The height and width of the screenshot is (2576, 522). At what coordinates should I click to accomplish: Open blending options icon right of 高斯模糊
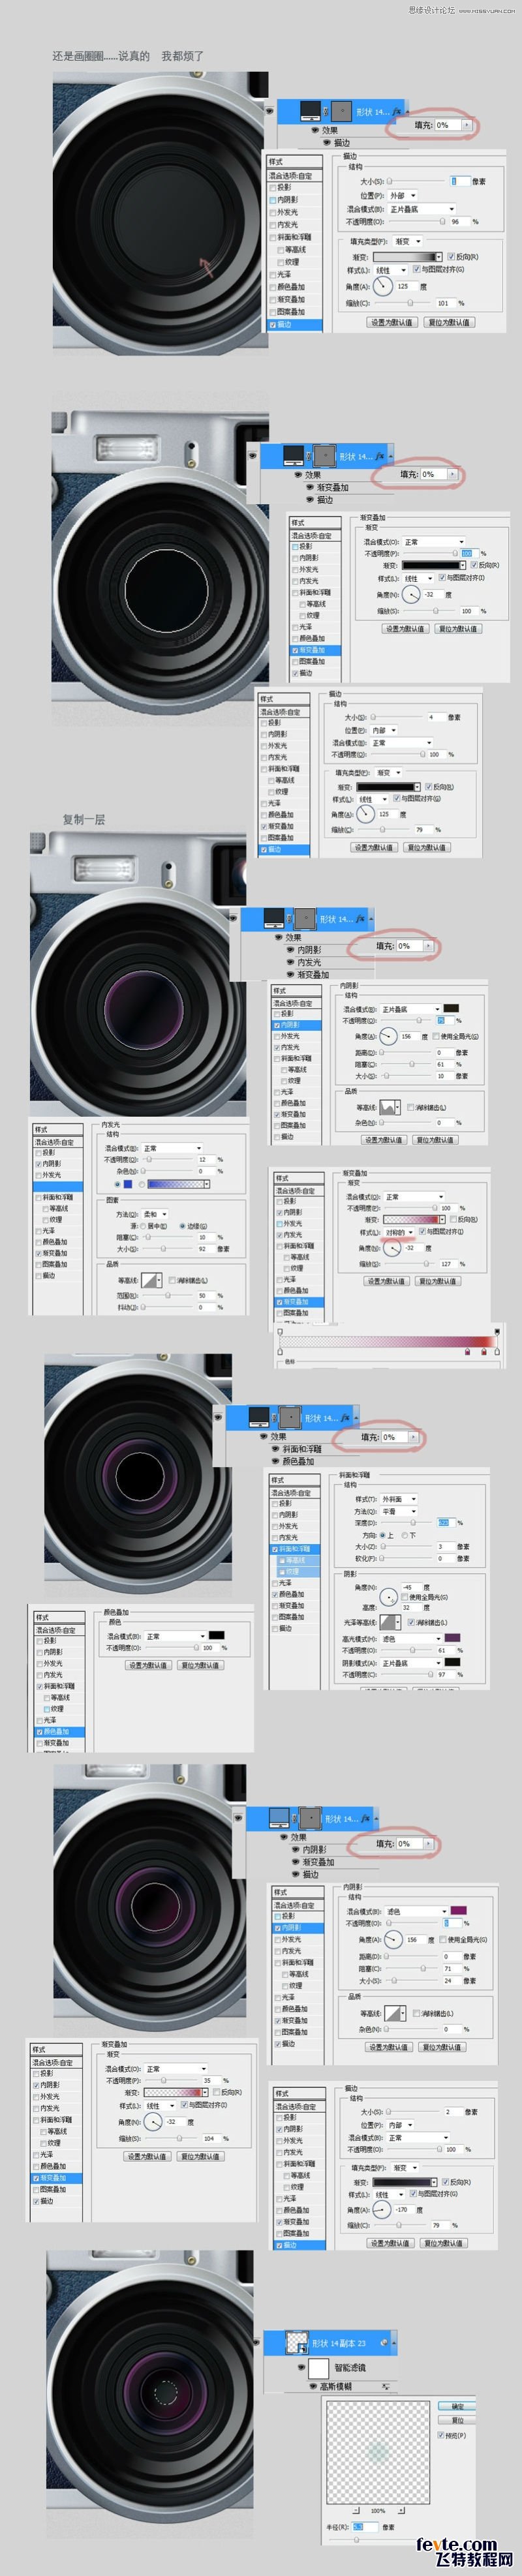point(386,2386)
